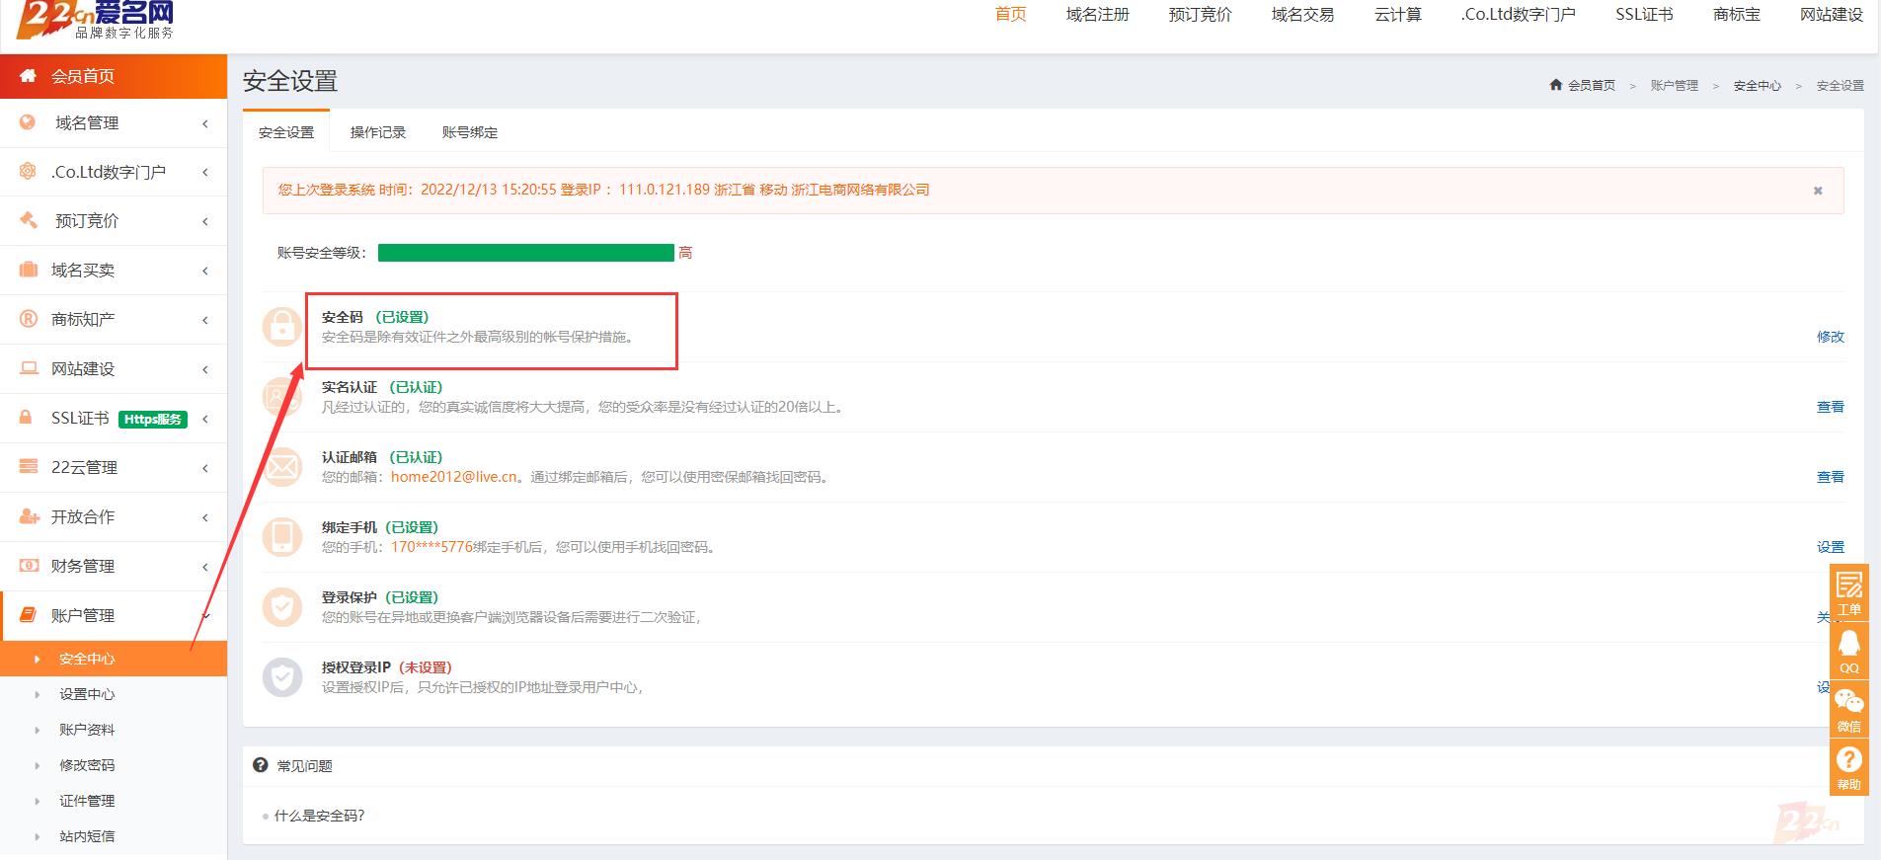The image size is (1881, 860).
Task: Click the 财务管理 money icon
Action: pos(29,566)
